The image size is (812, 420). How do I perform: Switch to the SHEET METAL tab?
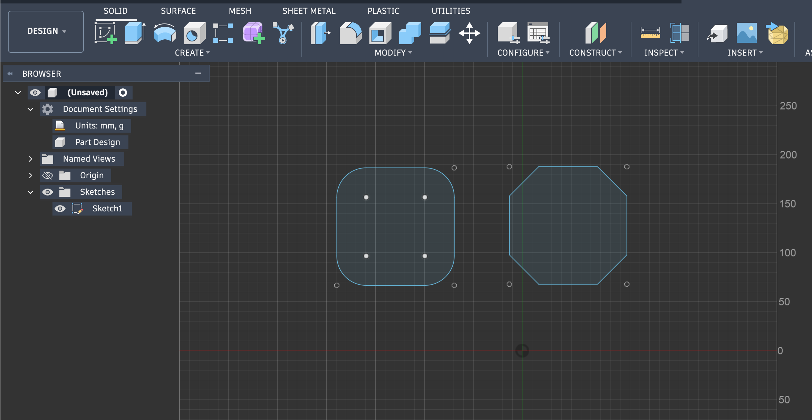coord(309,11)
